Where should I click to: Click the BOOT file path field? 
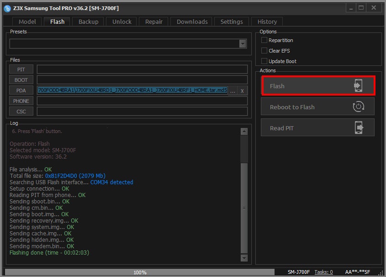(x=142, y=80)
